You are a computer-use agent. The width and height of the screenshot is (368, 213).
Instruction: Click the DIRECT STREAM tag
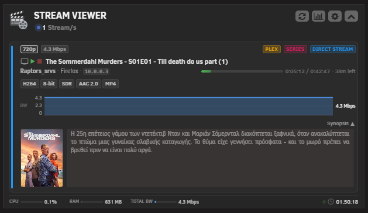click(332, 49)
